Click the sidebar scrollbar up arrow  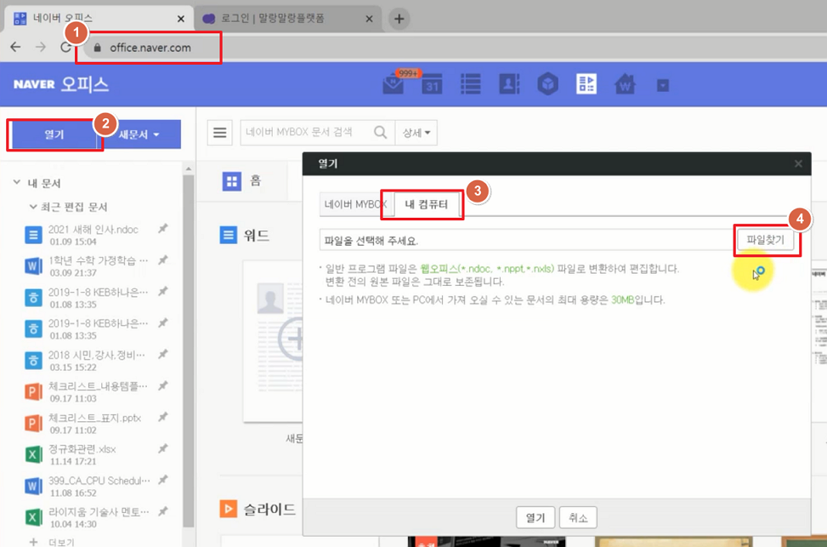[189, 169]
